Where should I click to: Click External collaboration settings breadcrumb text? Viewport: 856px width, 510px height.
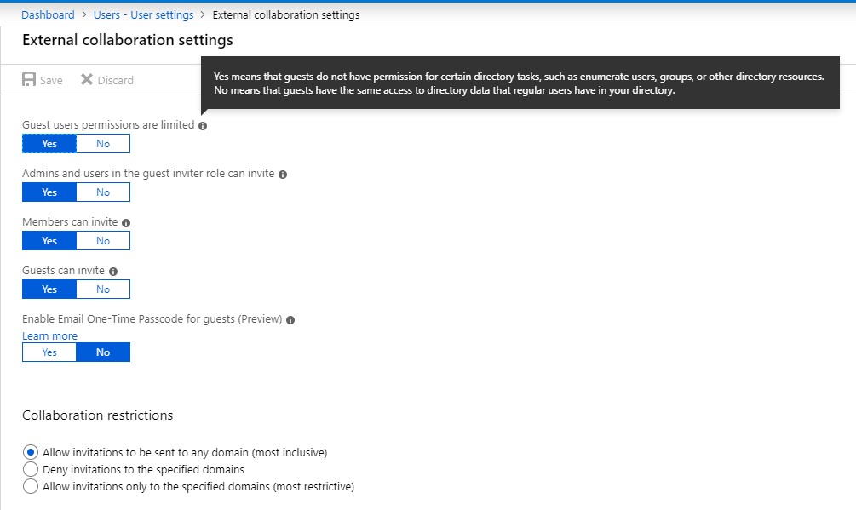point(286,14)
